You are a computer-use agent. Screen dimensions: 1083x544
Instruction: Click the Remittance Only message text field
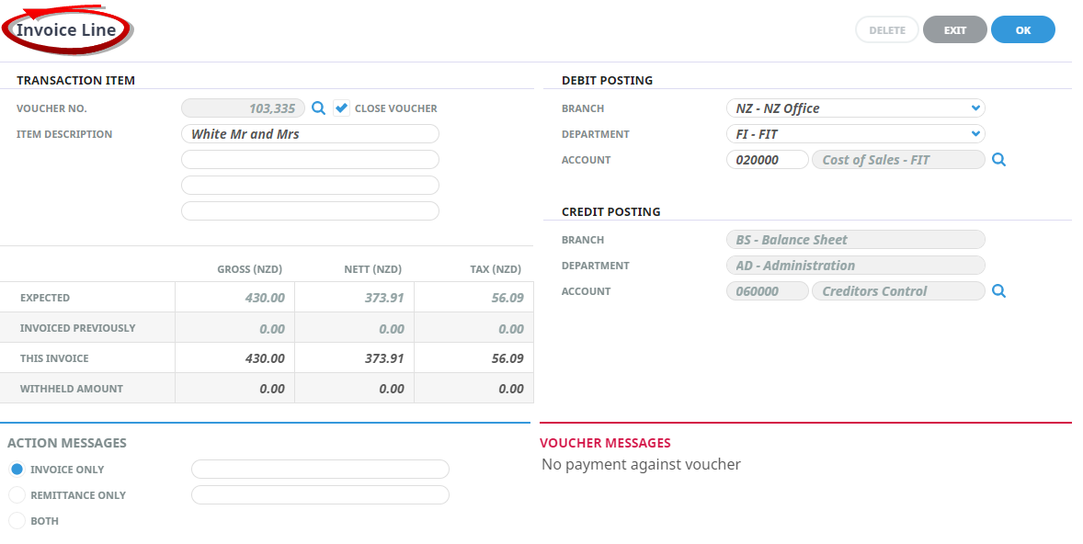click(x=320, y=495)
